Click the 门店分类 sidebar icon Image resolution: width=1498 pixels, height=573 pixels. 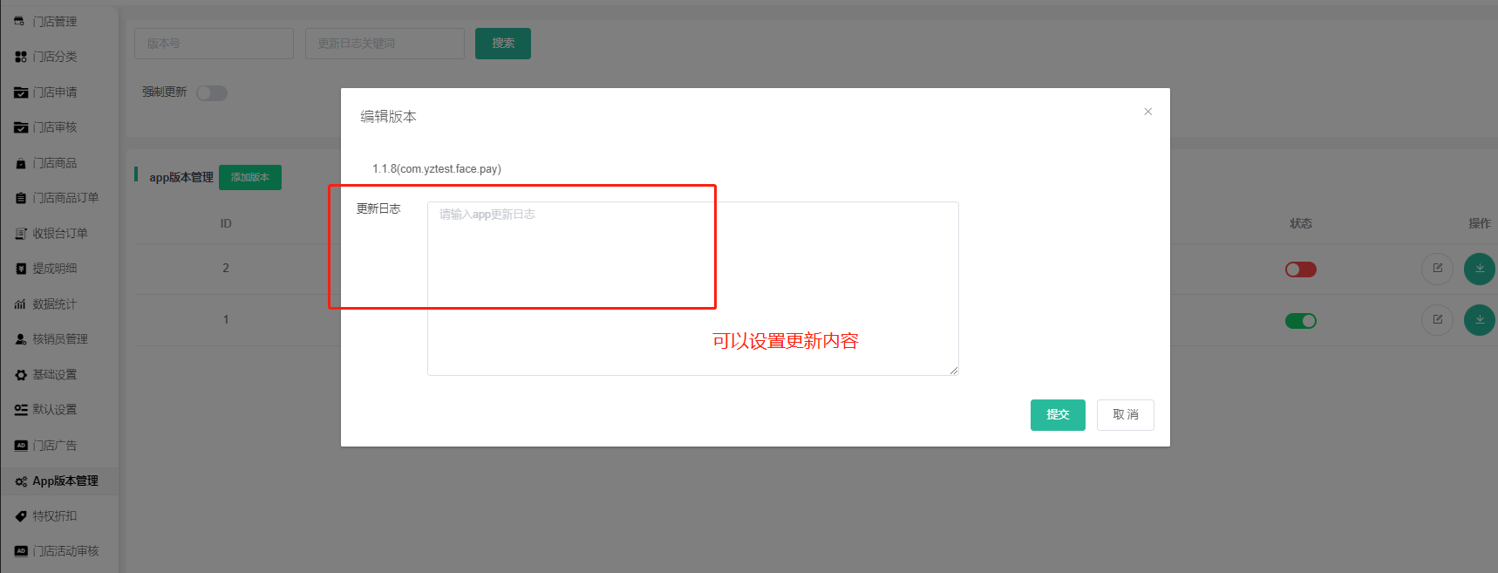pyautogui.click(x=20, y=57)
